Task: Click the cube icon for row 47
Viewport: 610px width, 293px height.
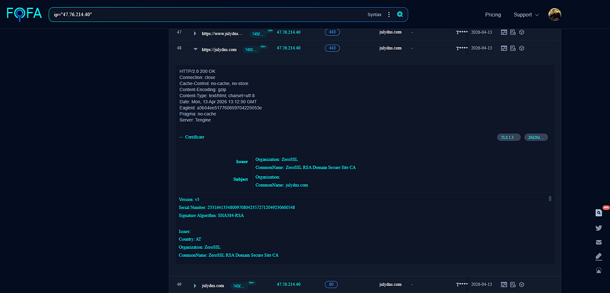Action: 522,32
